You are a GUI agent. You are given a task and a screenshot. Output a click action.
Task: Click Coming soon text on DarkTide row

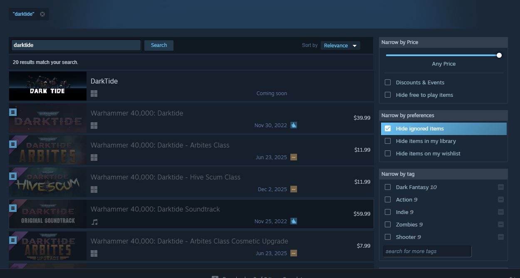(x=272, y=93)
